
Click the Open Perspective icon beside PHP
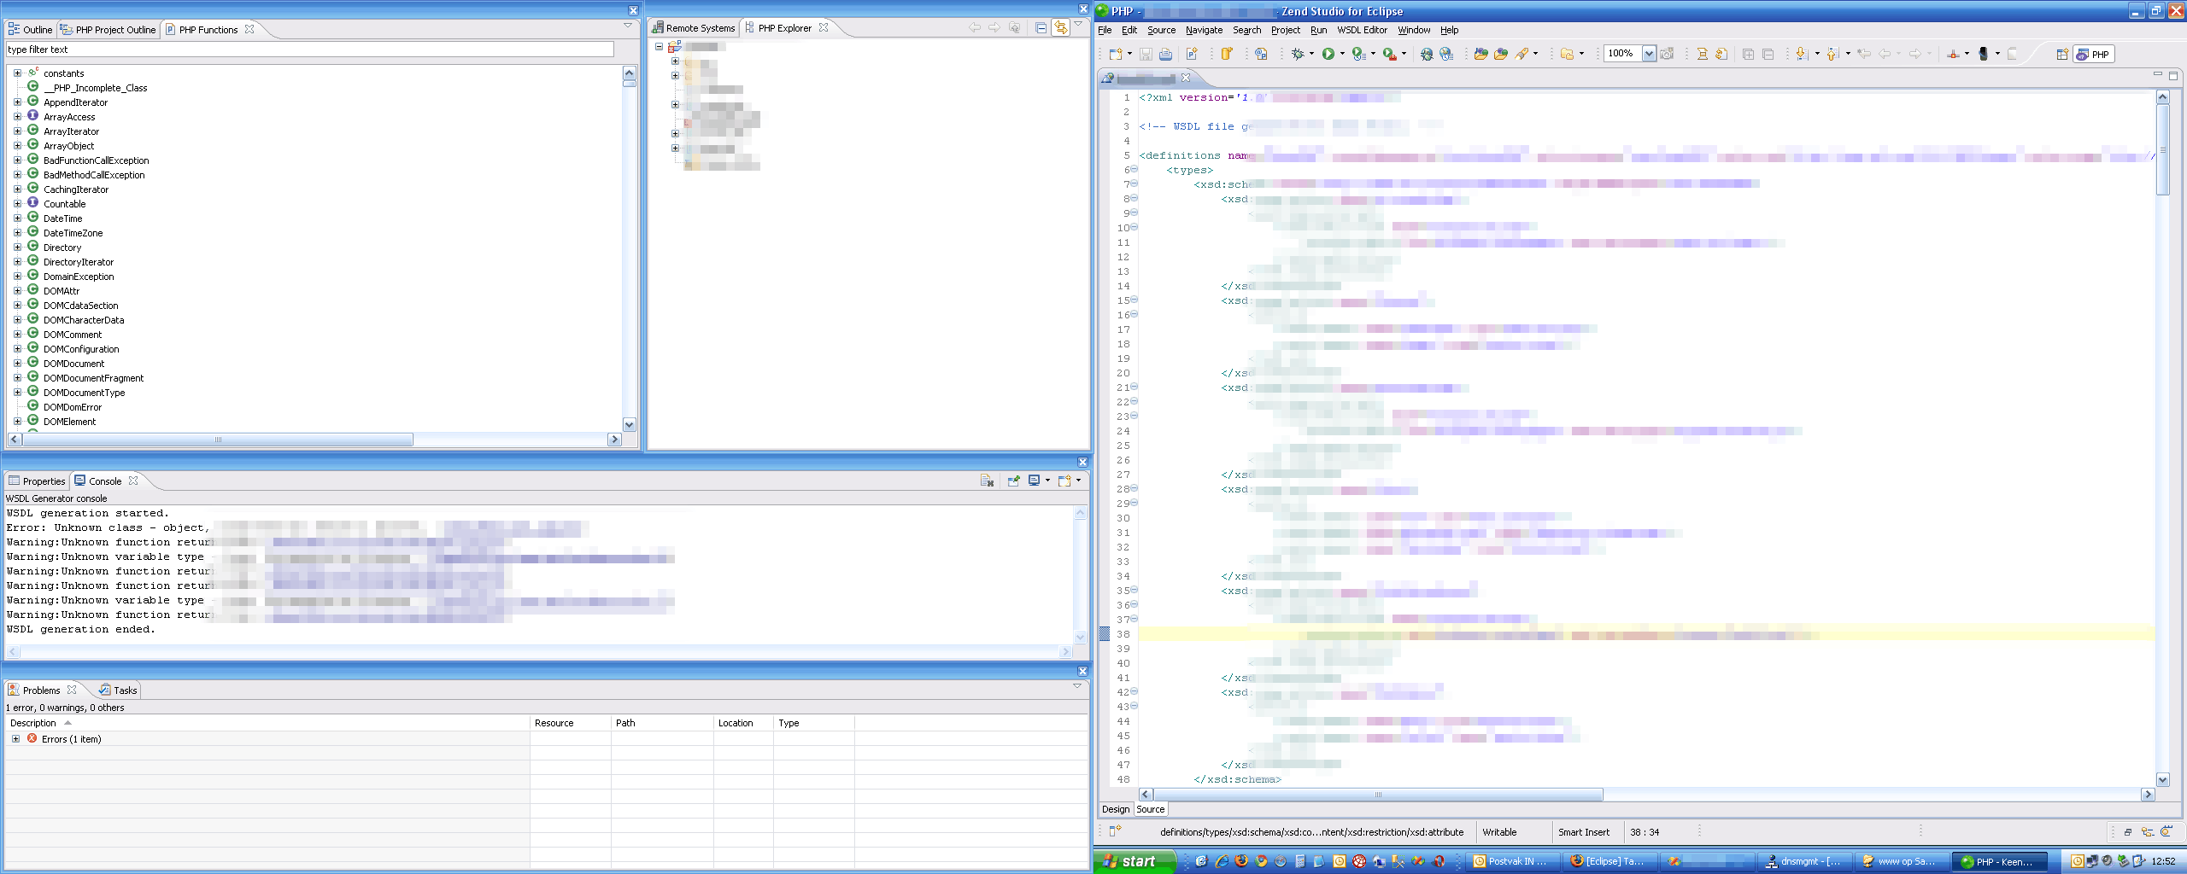tap(2061, 54)
